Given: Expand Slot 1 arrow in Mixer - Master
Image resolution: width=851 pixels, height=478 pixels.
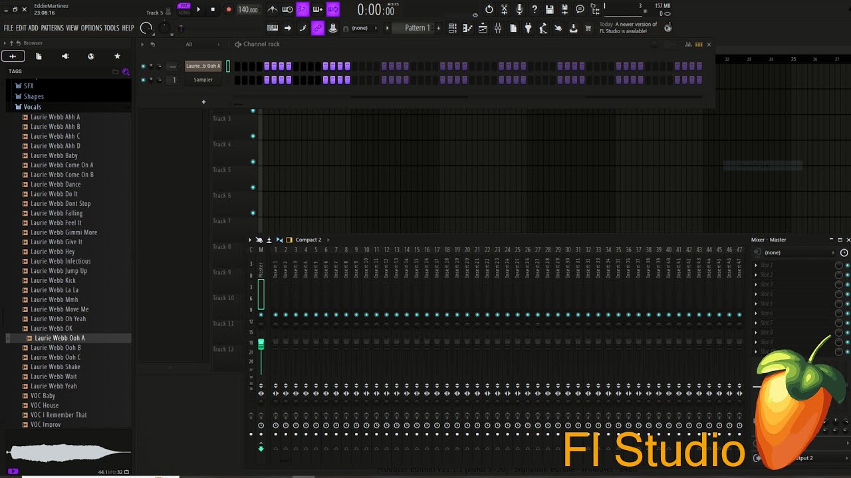Looking at the screenshot, I should click(x=755, y=265).
